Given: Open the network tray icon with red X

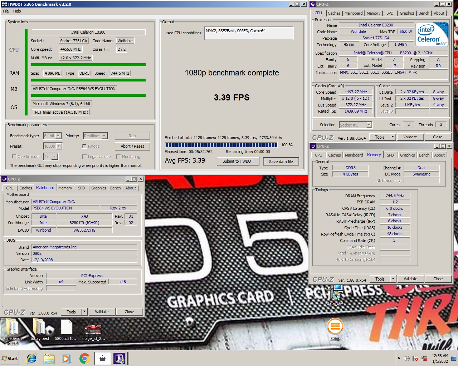Looking at the screenshot, I should click(x=424, y=358).
